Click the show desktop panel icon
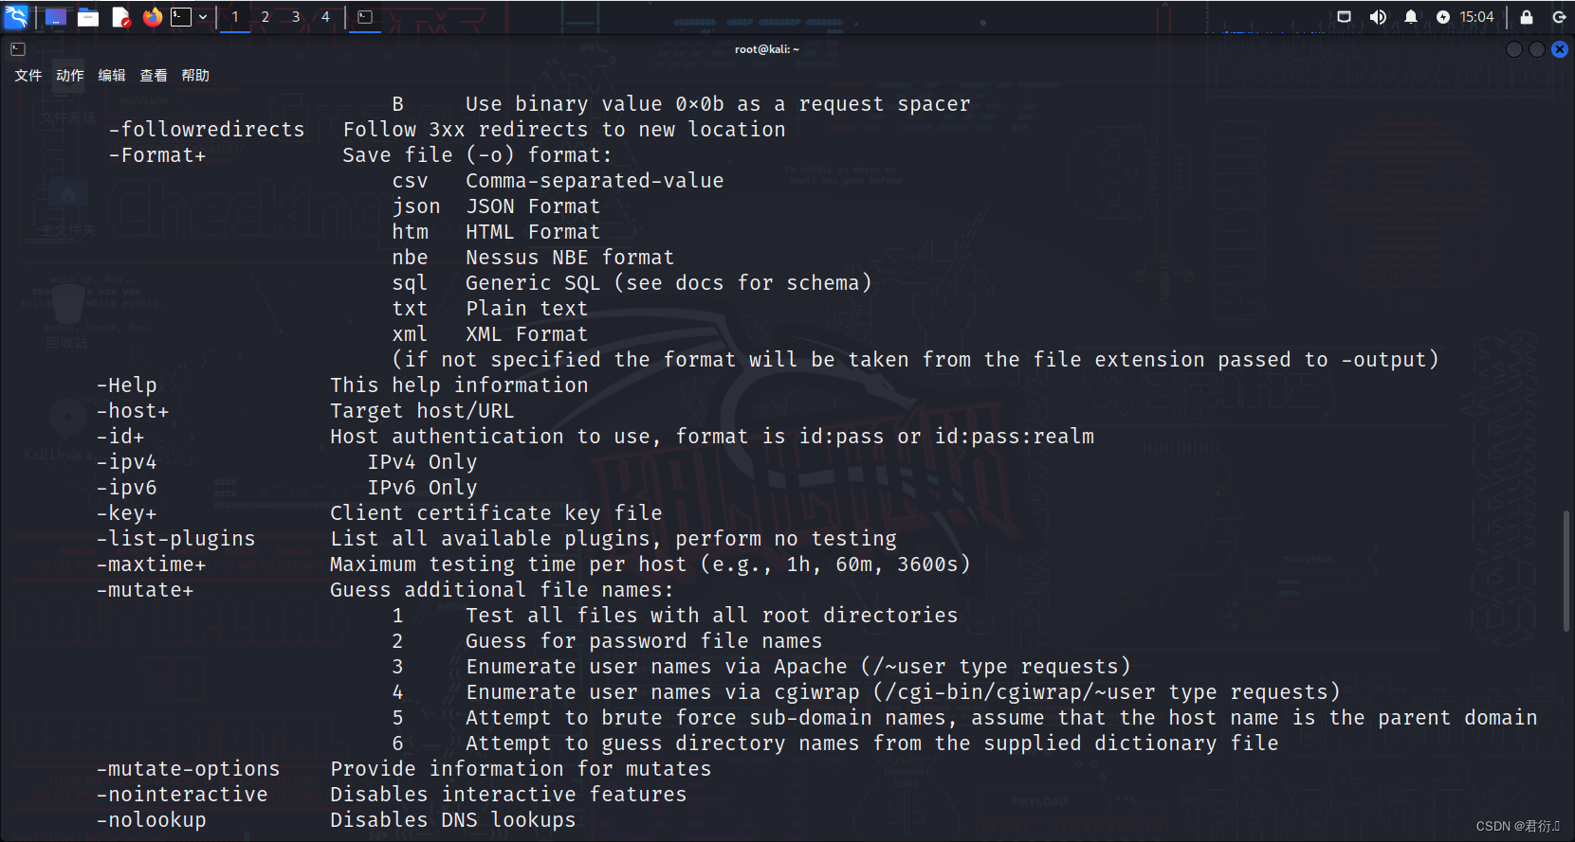Screen dimensions: 1575x842 click(56, 17)
